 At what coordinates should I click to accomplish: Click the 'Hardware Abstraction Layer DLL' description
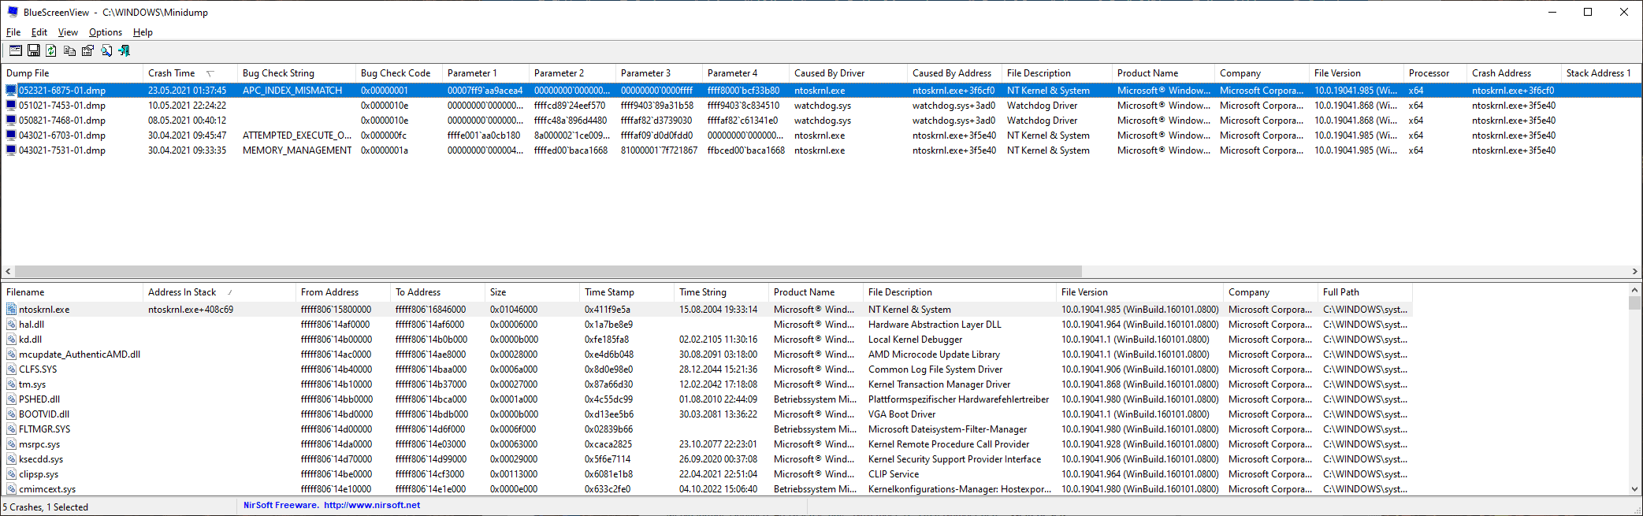coord(935,325)
